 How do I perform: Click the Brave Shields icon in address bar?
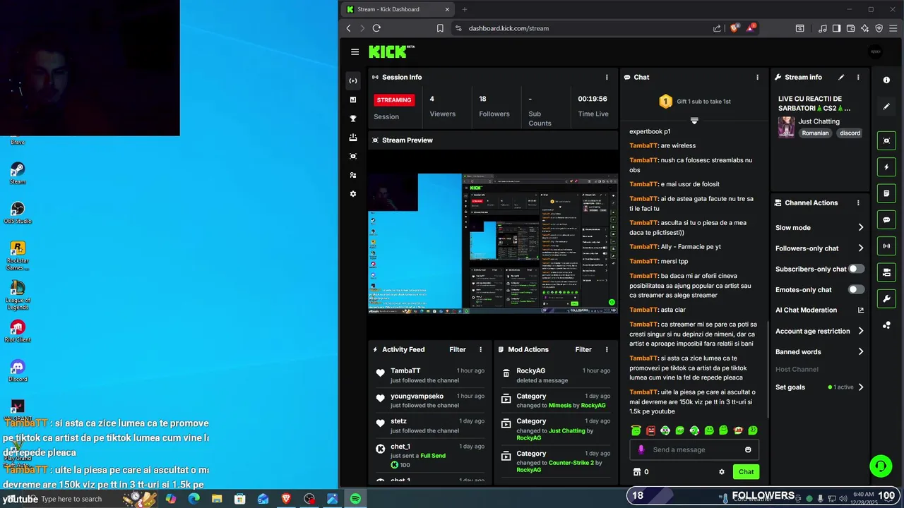(x=734, y=28)
